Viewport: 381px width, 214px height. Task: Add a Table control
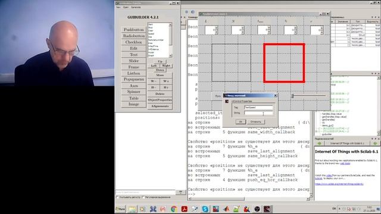[x=133, y=98]
